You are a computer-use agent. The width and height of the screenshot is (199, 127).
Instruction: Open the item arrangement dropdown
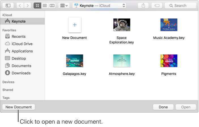pos(64,6)
